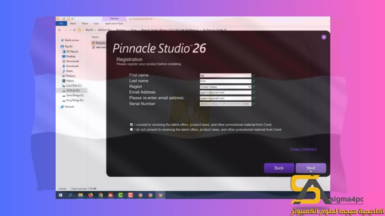Open the Region dropdown
The image size is (385, 216).
point(225,87)
